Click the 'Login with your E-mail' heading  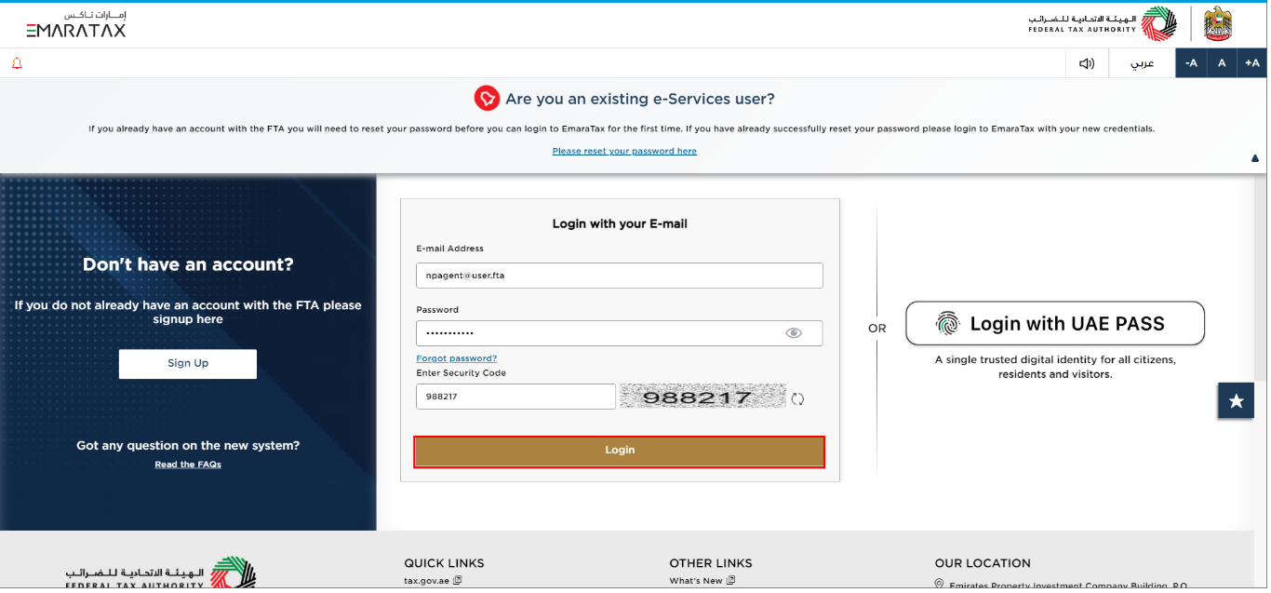pyautogui.click(x=620, y=224)
